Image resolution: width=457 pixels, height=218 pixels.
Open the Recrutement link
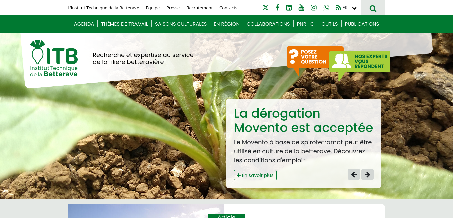point(200,8)
